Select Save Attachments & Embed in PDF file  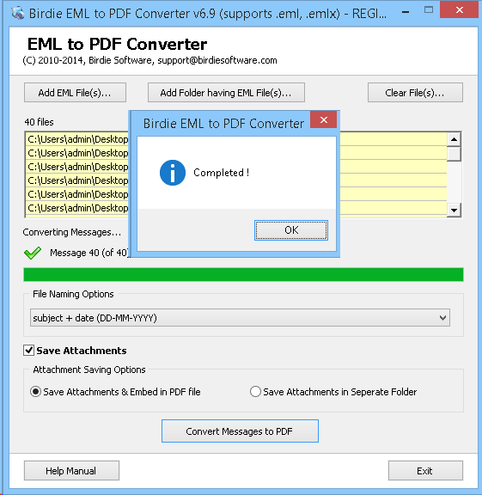coord(35,392)
